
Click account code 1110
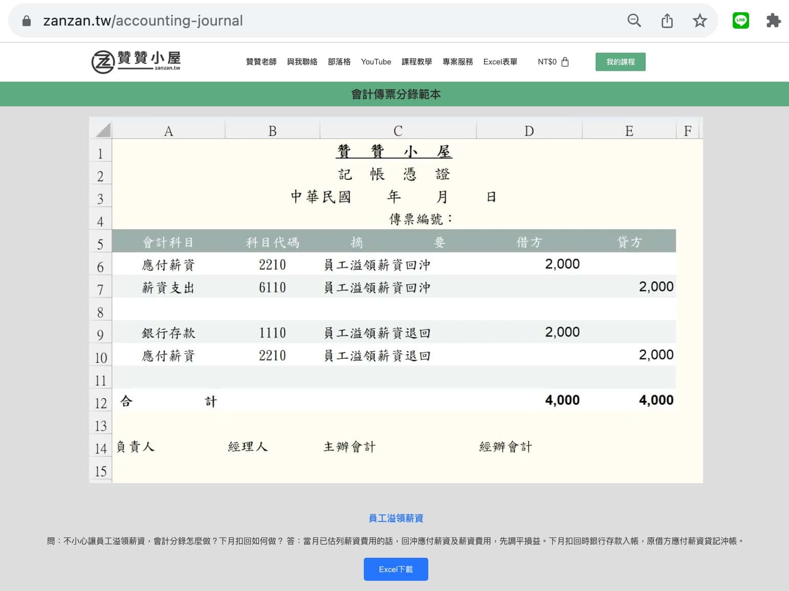[x=272, y=333]
